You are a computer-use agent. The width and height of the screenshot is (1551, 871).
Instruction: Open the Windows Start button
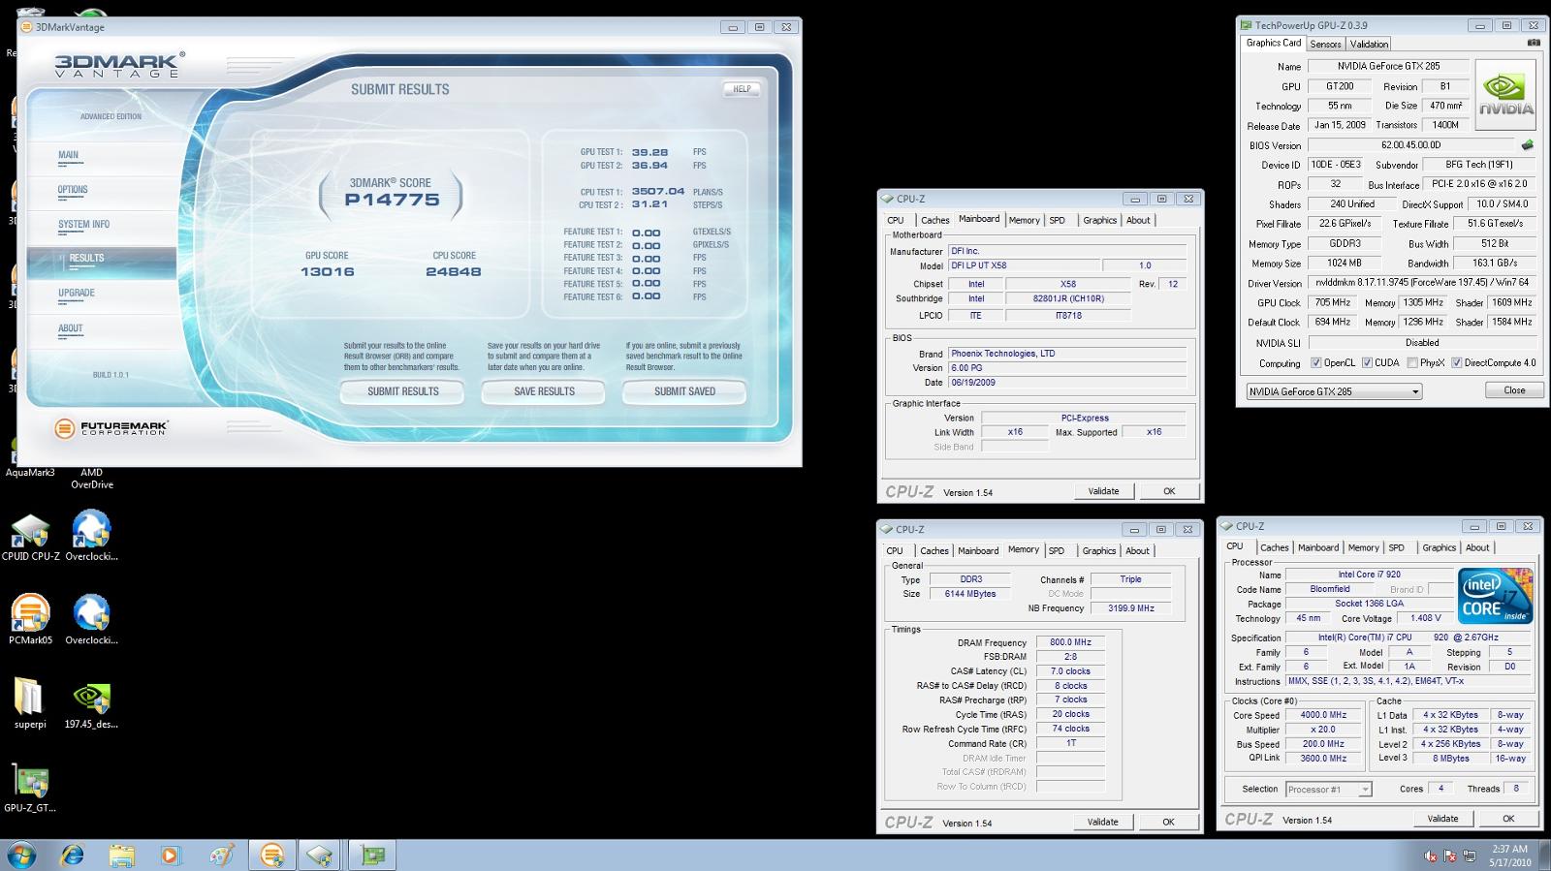(21, 855)
